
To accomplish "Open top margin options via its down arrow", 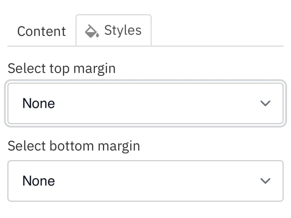I will click(x=265, y=103).
